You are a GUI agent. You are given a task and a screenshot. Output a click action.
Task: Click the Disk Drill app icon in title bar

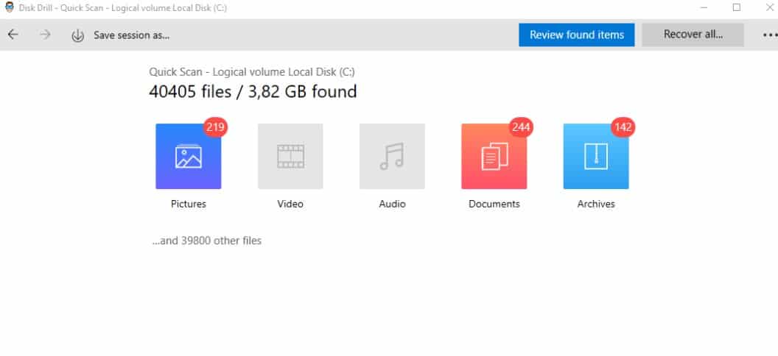[x=10, y=7]
